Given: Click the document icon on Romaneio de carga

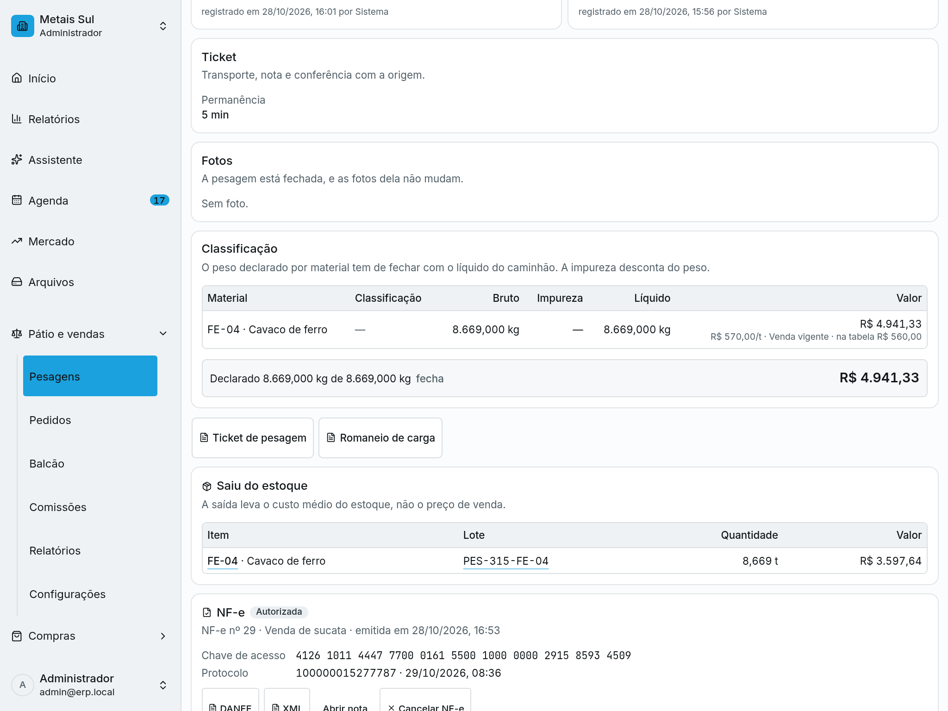Looking at the screenshot, I should point(331,437).
